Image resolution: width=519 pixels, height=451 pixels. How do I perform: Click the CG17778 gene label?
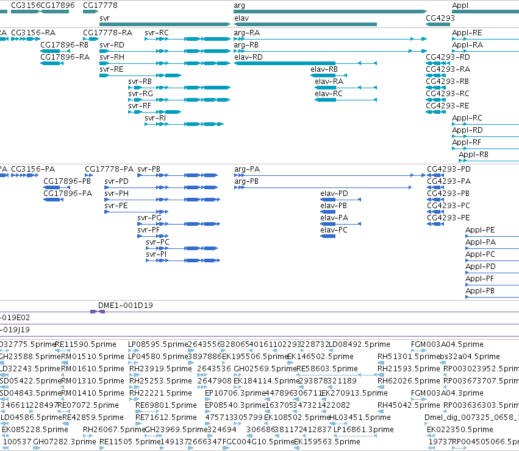pyautogui.click(x=100, y=5)
